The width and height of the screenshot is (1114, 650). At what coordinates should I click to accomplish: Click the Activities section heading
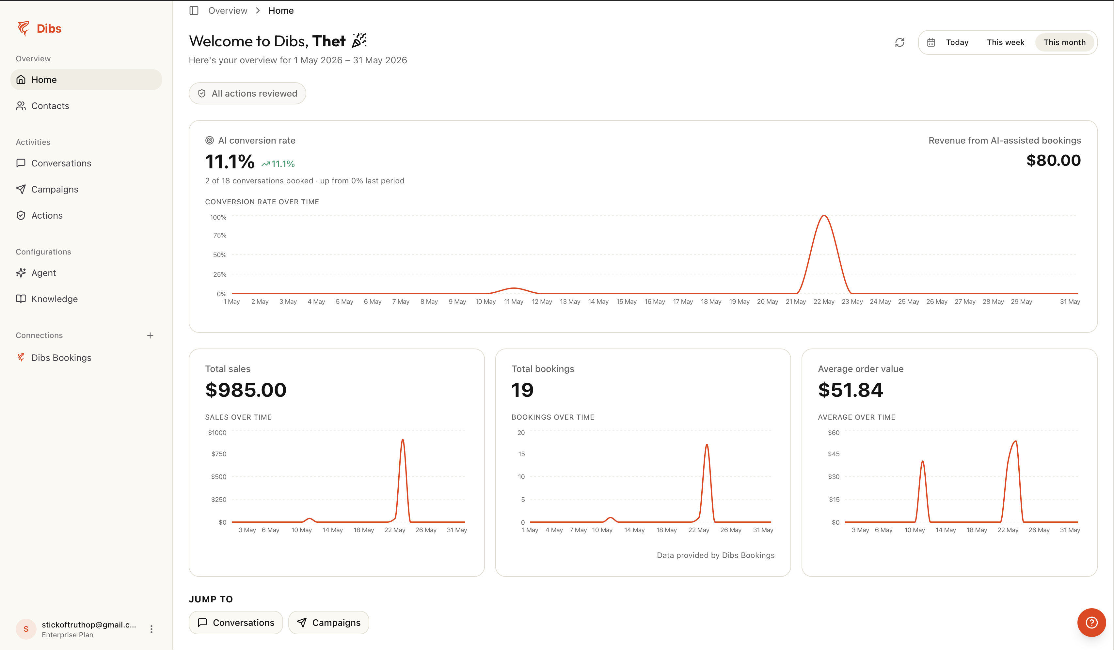(33, 142)
